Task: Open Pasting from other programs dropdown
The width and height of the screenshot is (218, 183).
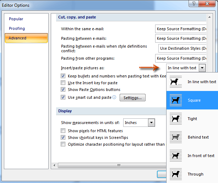Action: click(181, 58)
